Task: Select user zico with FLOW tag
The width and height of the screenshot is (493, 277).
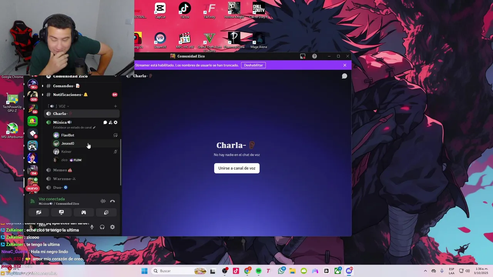Action: coord(85,160)
